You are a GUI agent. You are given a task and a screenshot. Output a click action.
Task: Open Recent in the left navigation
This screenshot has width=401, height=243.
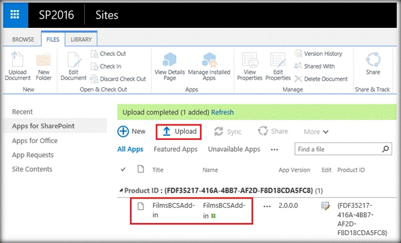[x=22, y=112]
